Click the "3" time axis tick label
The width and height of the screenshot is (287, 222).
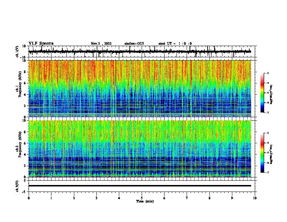tap(96, 198)
